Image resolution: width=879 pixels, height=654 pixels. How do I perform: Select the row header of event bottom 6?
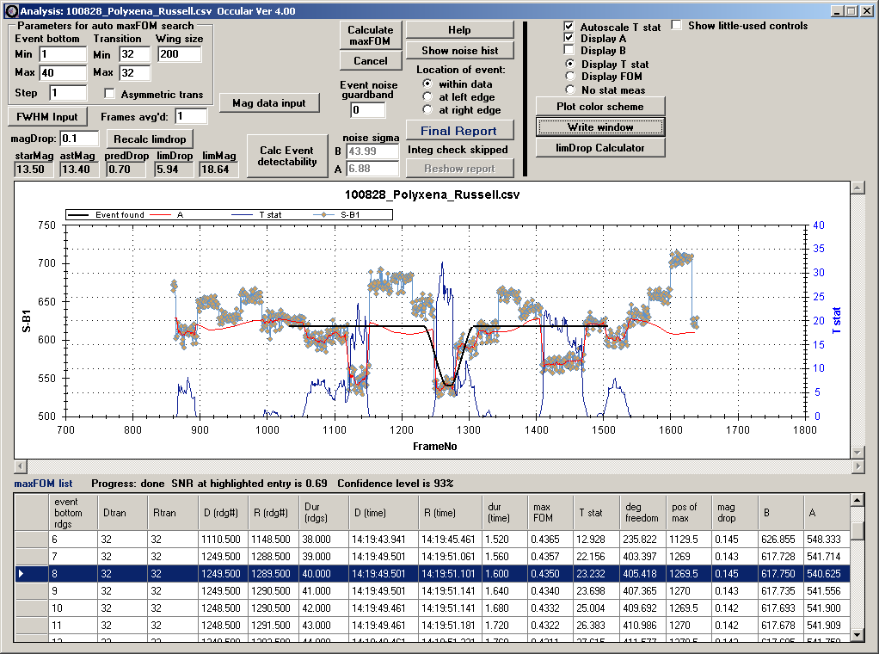tap(31, 539)
